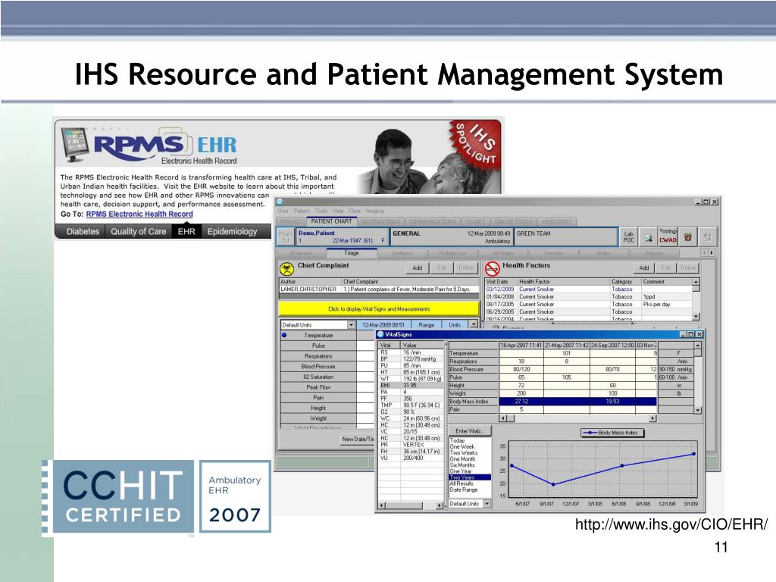Select Two Years in date range list
776x582 pixels.
(x=470, y=477)
